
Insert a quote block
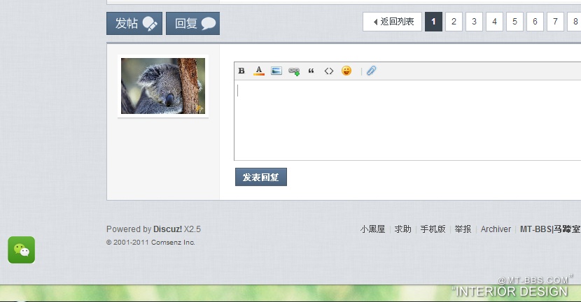point(311,71)
